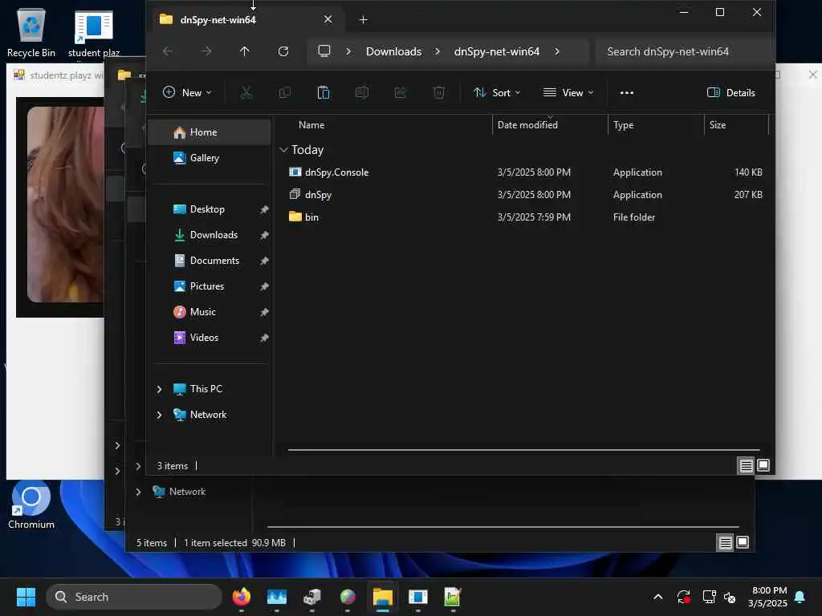Open the See more ellipsis menu

(x=626, y=93)
